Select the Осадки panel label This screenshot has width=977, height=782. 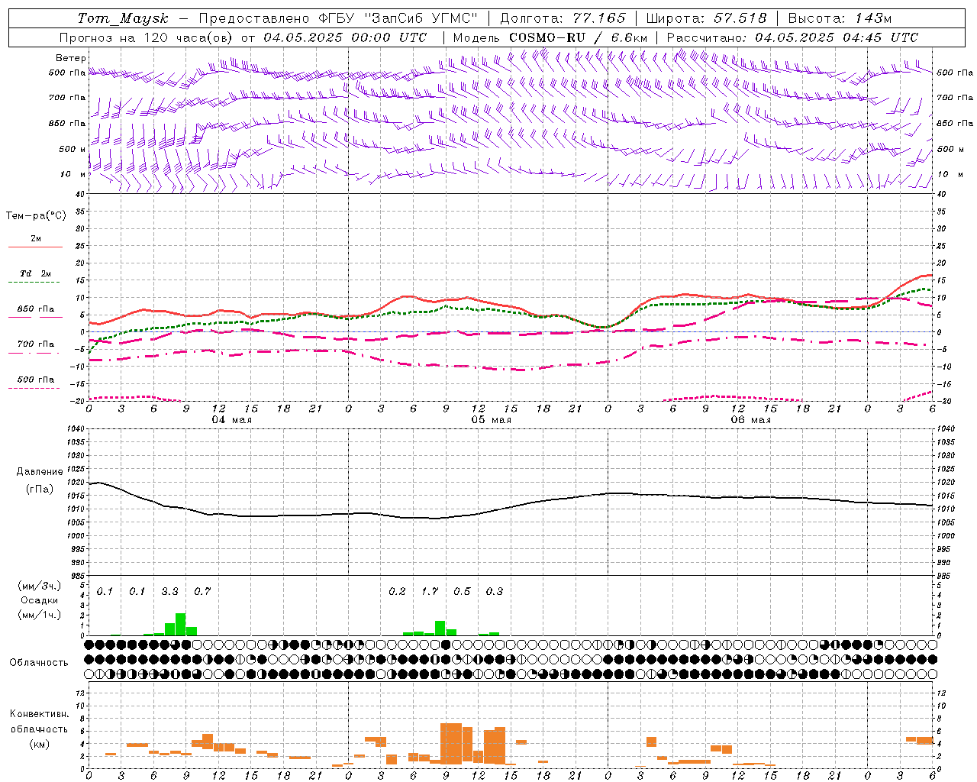pyautogui.click(x=39, y=600)
